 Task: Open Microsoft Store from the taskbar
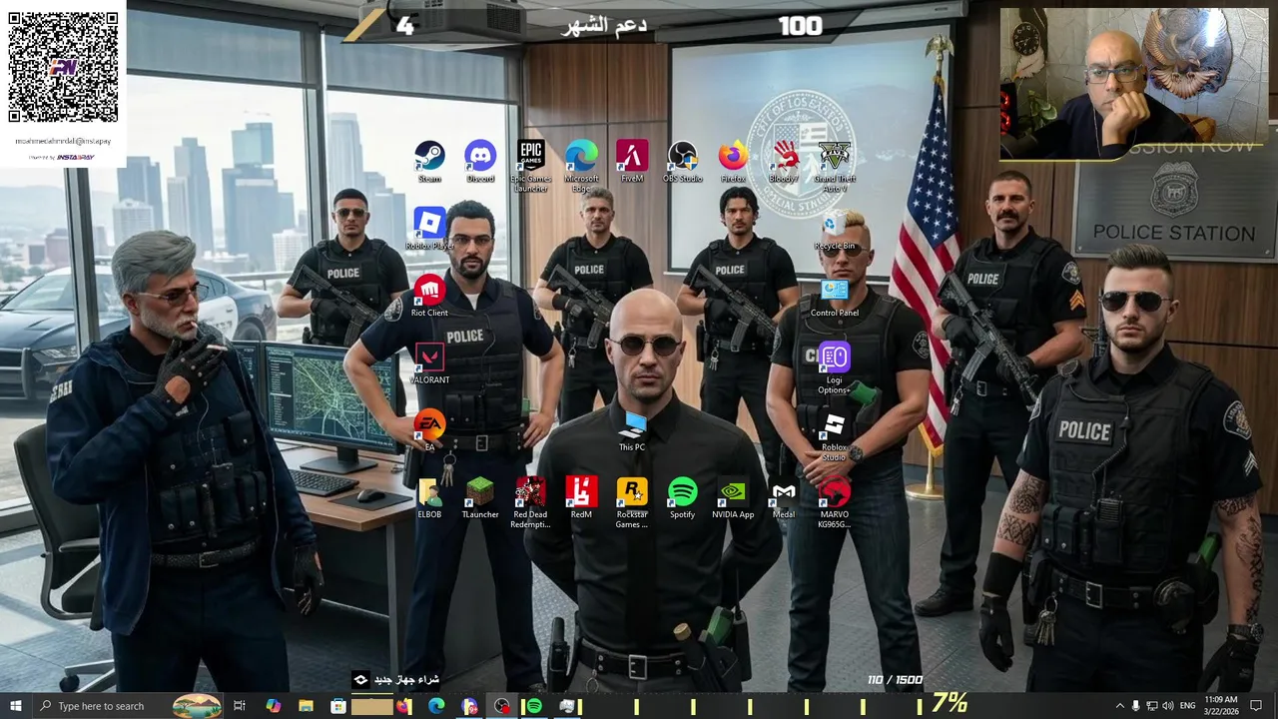[x=338, y=706]
